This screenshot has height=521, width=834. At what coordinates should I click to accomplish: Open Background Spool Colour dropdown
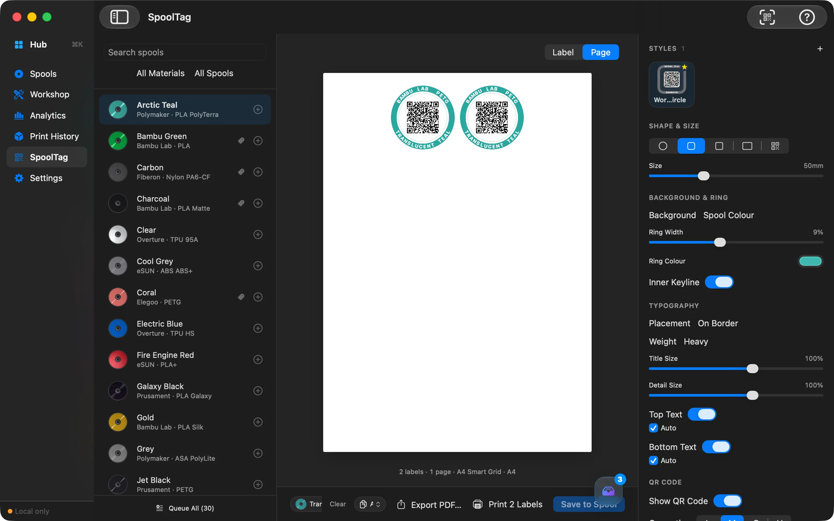point(728,215)
